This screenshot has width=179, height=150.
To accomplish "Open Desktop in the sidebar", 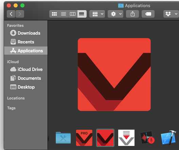I will click(26, 87).
